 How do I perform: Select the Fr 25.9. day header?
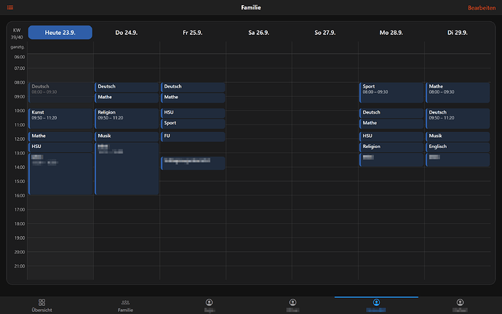point(192,32)
